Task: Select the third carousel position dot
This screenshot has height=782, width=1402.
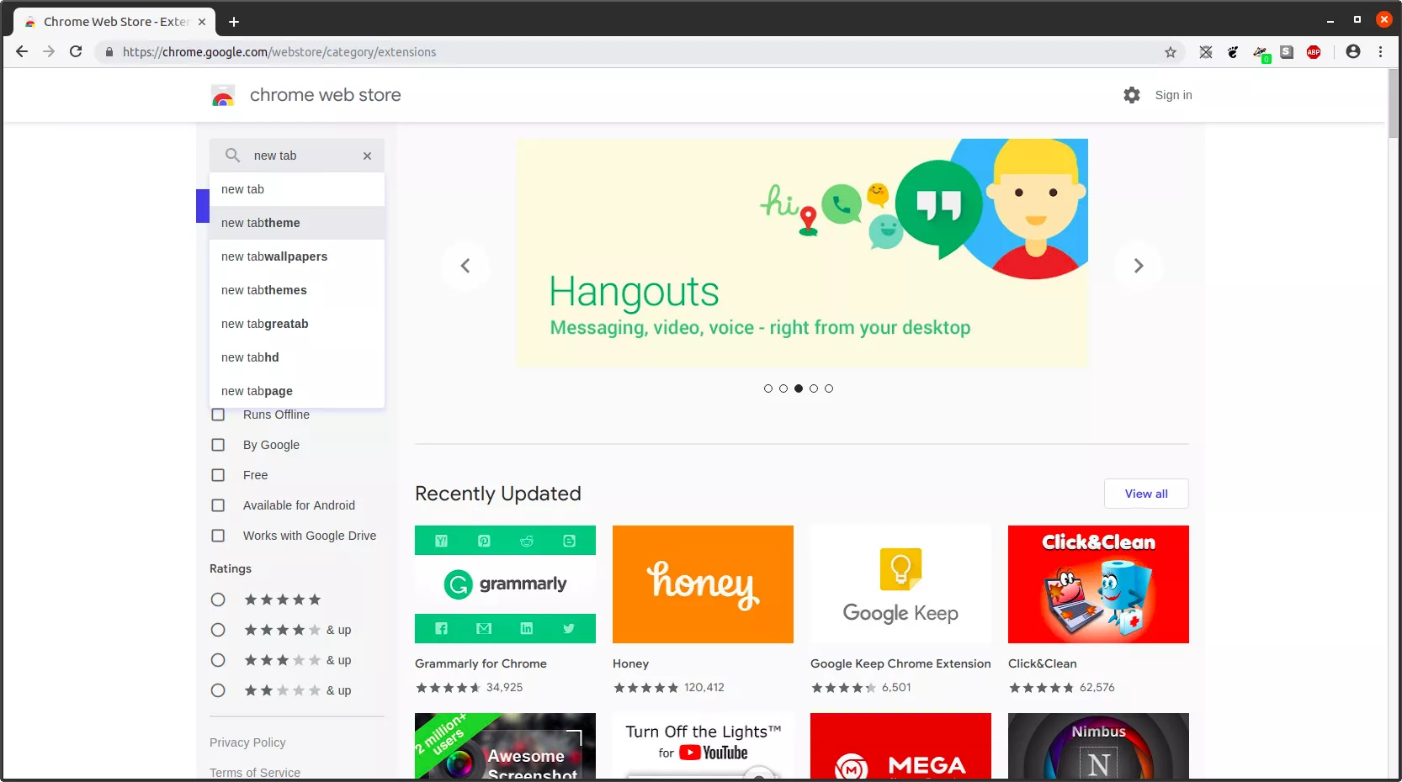Action: point(798,388)
